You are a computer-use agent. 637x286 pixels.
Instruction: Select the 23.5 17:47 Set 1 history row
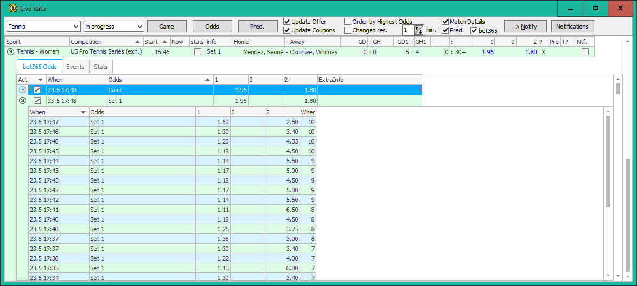tap(172, 122)
